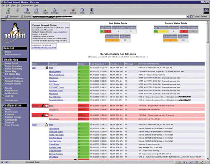This screenshot has height=164, width=210.
Task: View the Log File link
Action: [x=9, y=96]
